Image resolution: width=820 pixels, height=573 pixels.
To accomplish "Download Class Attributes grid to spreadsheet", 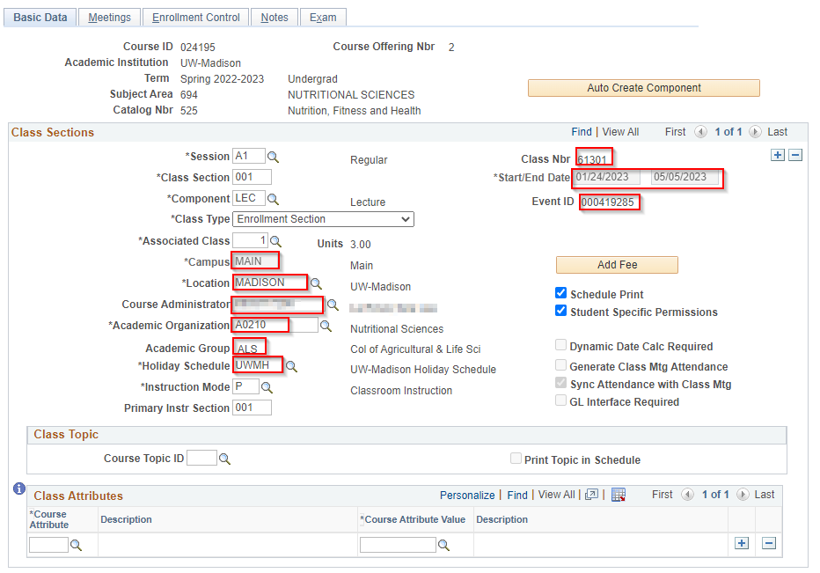I will click(619, 495).
